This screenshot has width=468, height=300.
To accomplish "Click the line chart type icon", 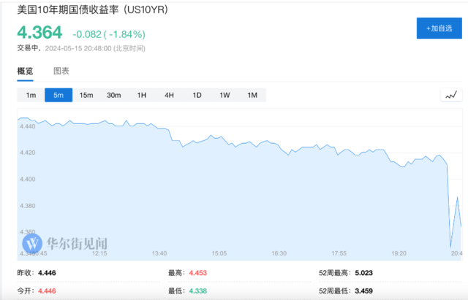I will [451, 95].
